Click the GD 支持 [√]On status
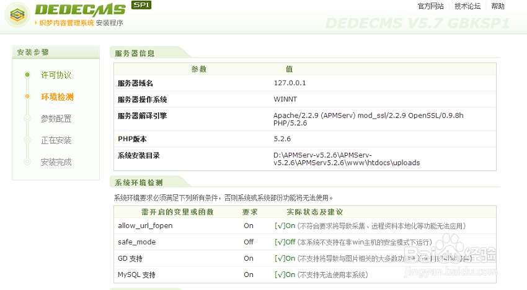527x290 pixels. point(285,258)
